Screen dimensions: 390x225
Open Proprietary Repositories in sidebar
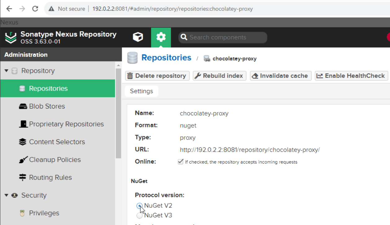[x=66, y=124]
